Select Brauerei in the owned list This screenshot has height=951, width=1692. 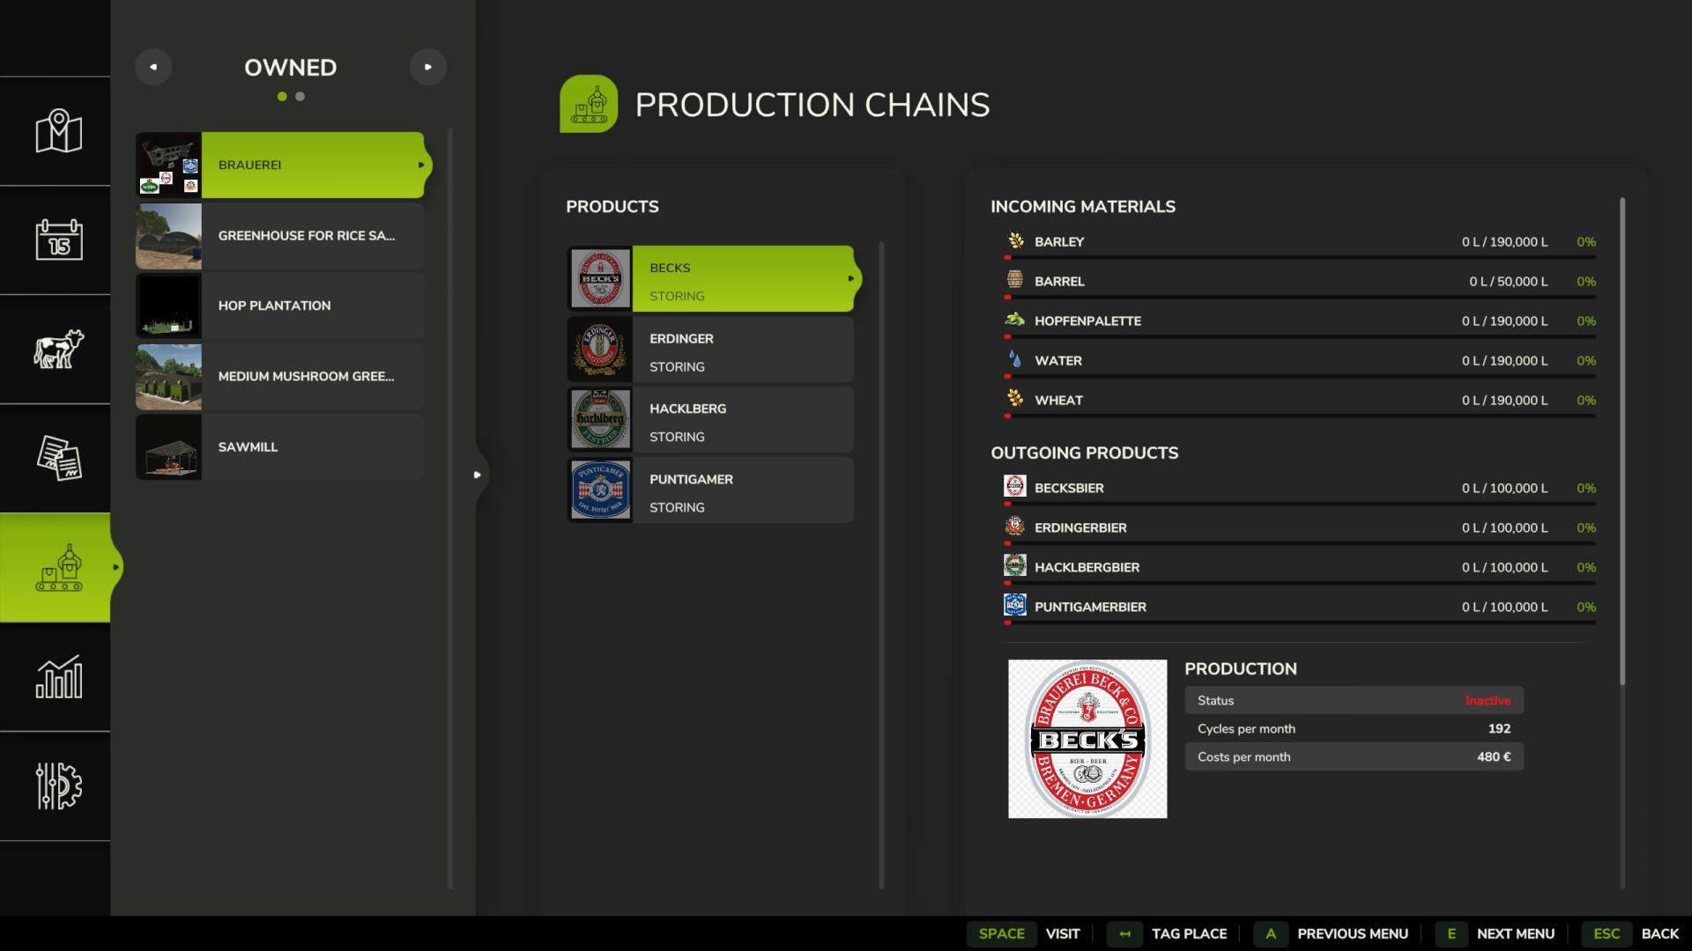(x=280, y=165)
